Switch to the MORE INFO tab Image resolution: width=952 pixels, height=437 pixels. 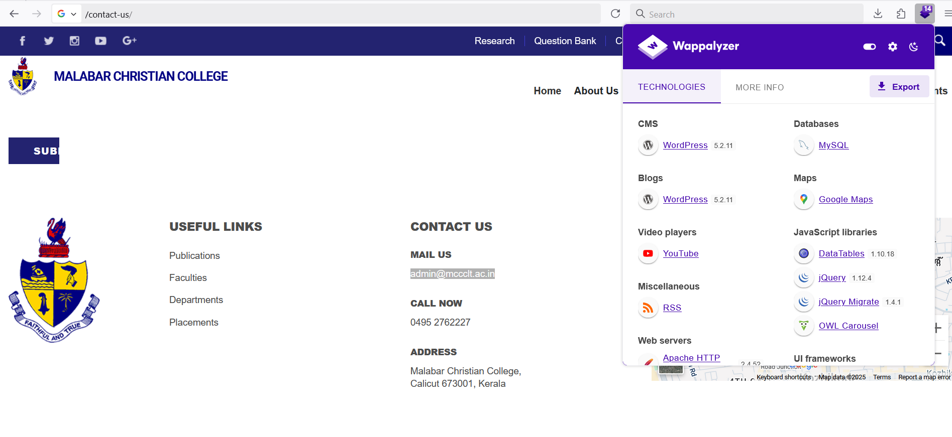[759, 87]
